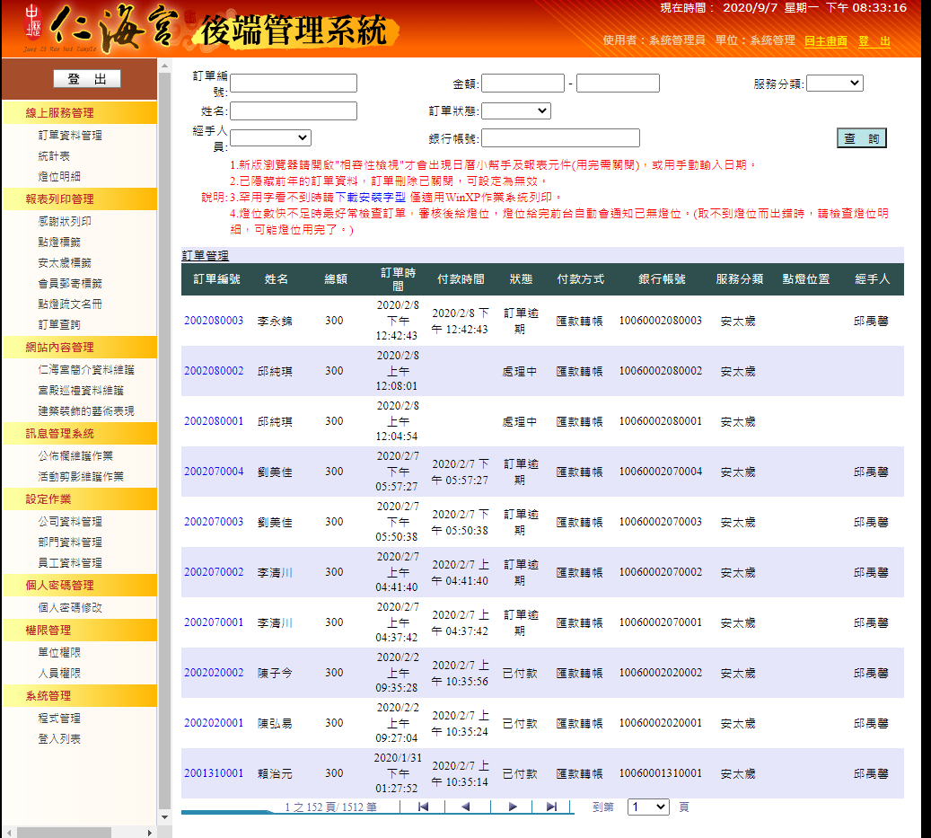Click sidebar 登出 button
Image resolution: width=931 pixels, height=838 pixels.
(x=87, y=78)
